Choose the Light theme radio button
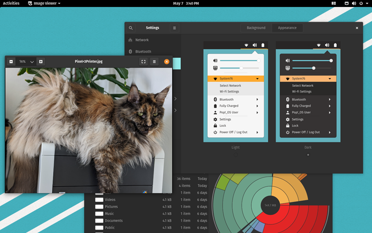This screenshot has width=372, height=233. [x=236, y=155]
